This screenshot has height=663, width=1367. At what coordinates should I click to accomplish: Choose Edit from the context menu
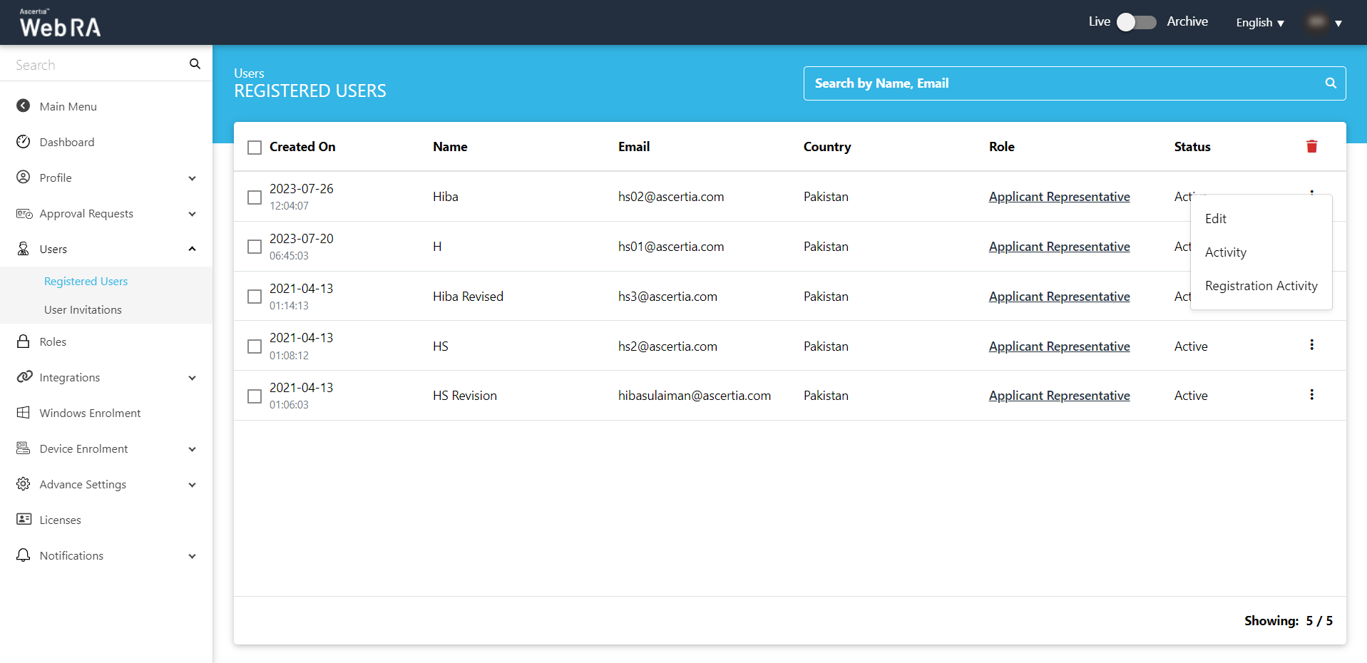click(1216, 219)
